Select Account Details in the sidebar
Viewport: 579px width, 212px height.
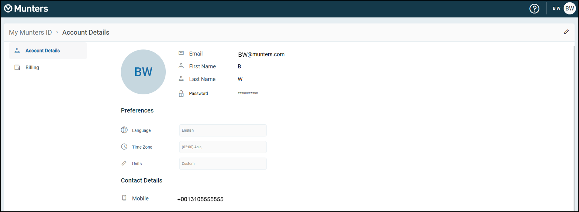(43, 51)
